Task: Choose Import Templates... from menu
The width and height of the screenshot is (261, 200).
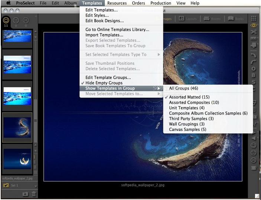Action: click(104, 35)
